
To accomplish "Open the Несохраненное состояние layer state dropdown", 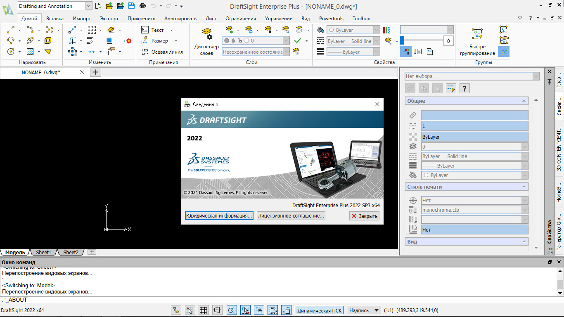I will [286, 52].
